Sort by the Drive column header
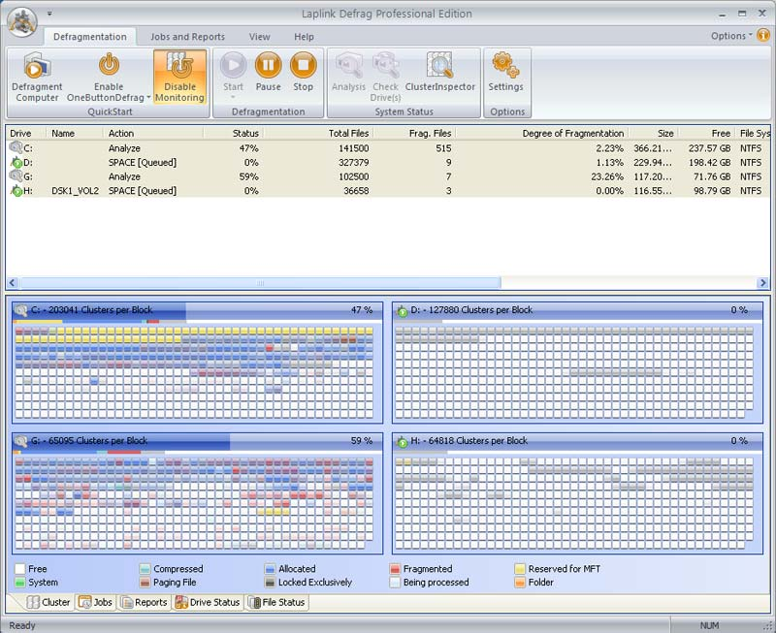The height and width of the screenshot is (633, 776). coord(27,133)
